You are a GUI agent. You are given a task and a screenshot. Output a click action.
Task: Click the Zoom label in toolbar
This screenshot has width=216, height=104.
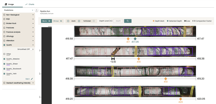pos(74,21)
